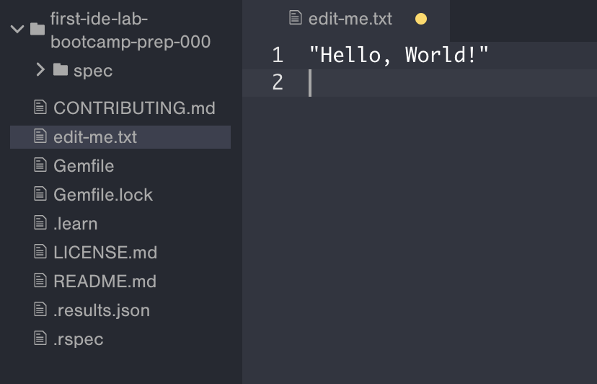Expand the spec folder chevron
Viewport: 597px width, 384px height.
40,70
